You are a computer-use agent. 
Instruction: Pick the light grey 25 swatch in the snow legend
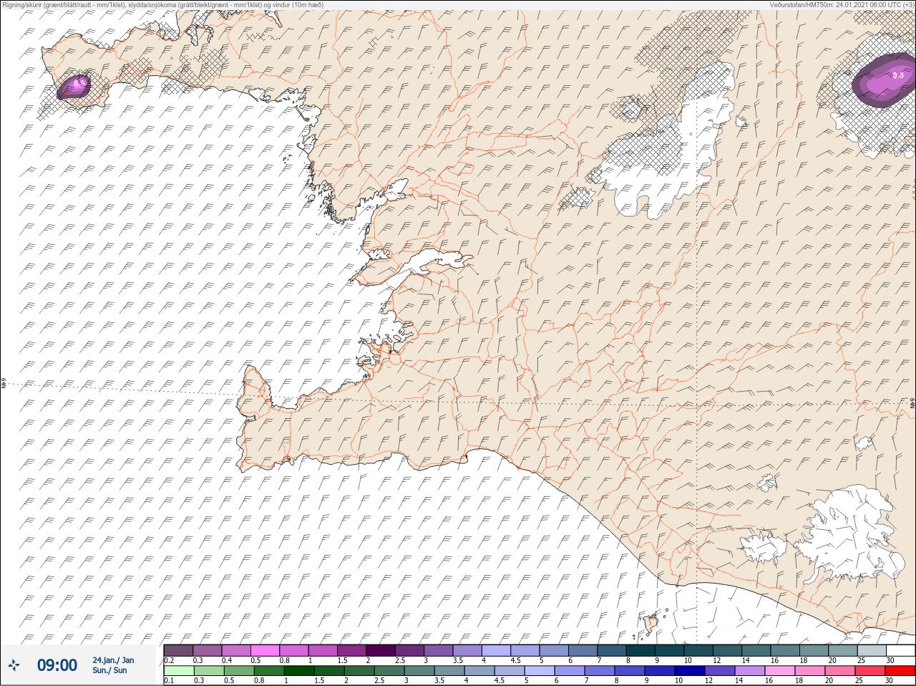pyautogui.click(x=872, y=650)
